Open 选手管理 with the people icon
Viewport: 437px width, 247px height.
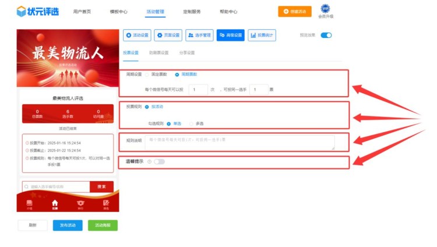(199, 36)
